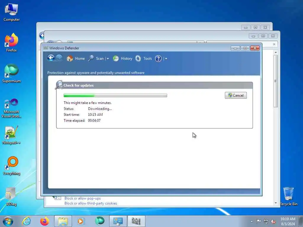Viewport: 303px width, 227px height.
Task: Select the IEDiag desktop icon
Action: pyautogui.click(x=11, y=197)
